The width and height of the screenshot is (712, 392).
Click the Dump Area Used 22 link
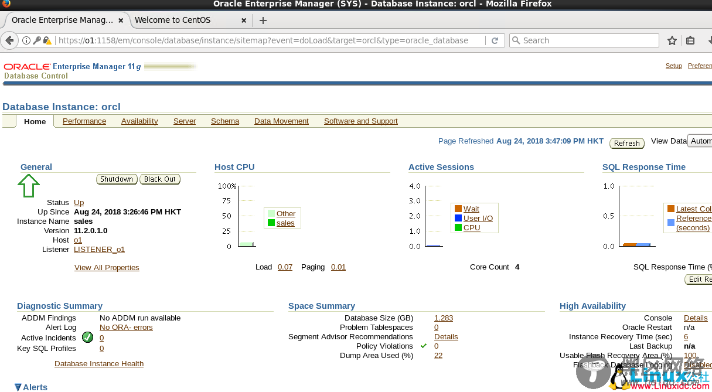coord(438,356)
